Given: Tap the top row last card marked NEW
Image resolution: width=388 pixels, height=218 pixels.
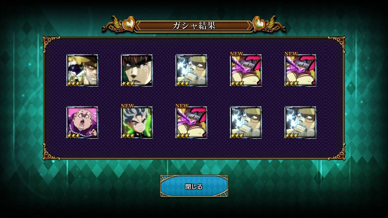Looking at the screenshot, I should 300,70.
